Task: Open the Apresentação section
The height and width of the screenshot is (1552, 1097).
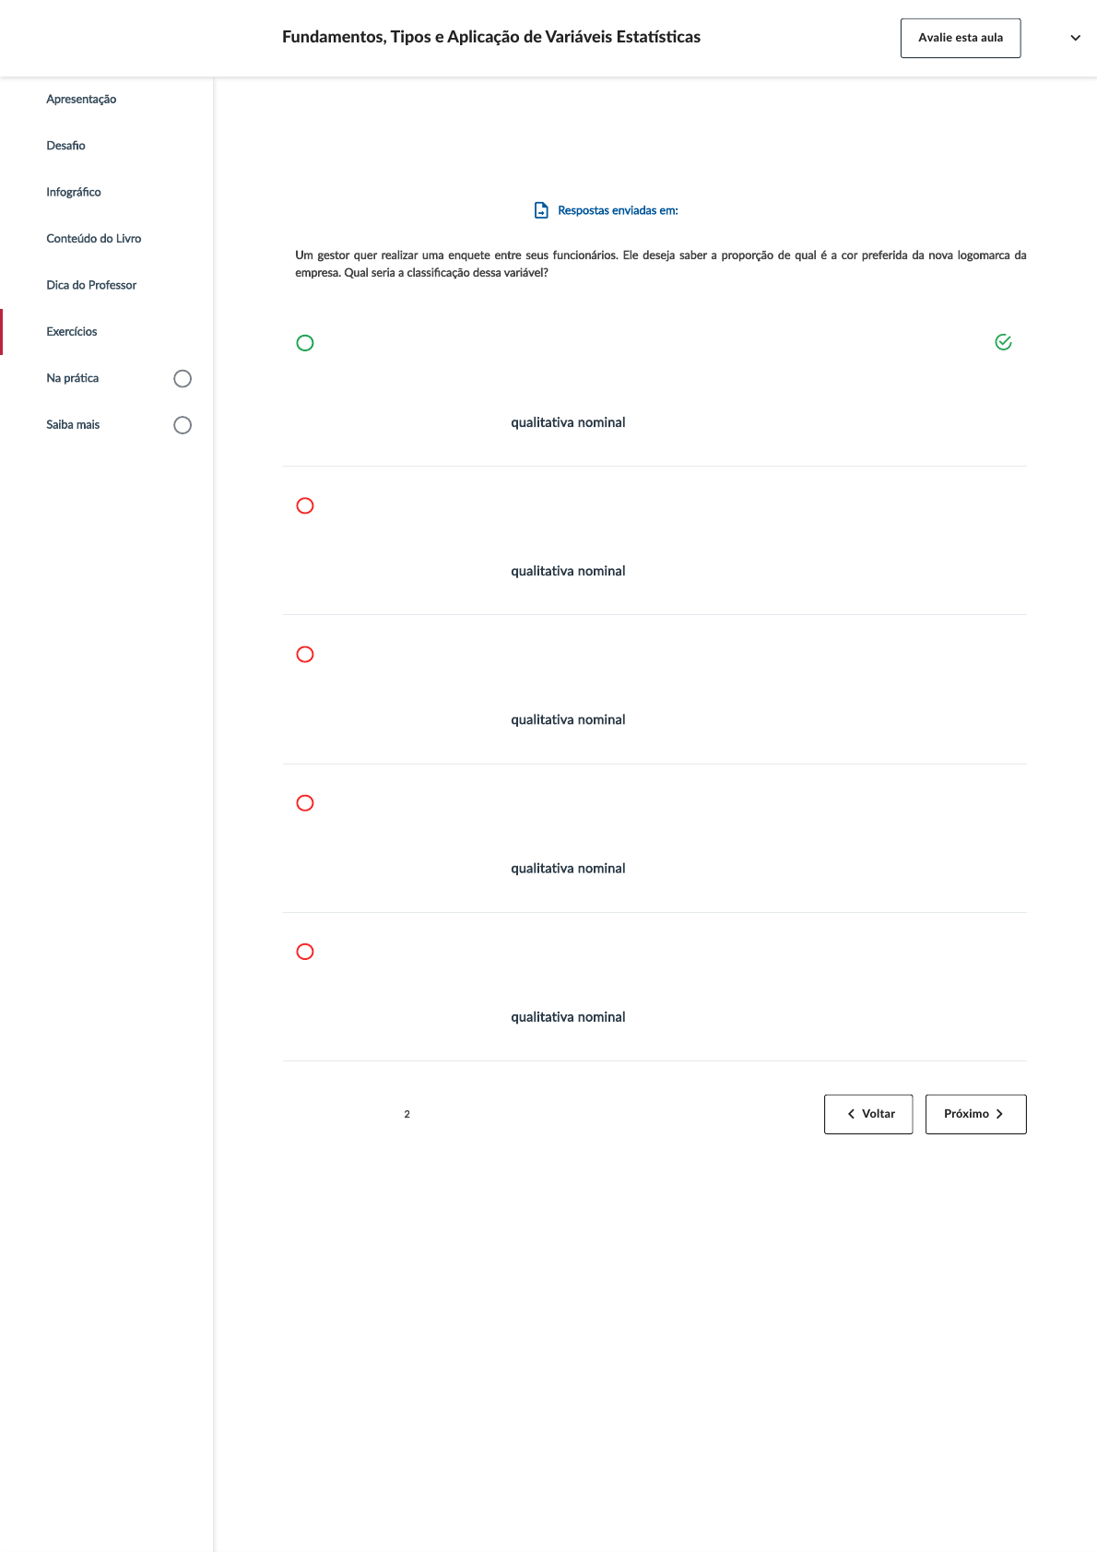Action: (x=81, y=100)
